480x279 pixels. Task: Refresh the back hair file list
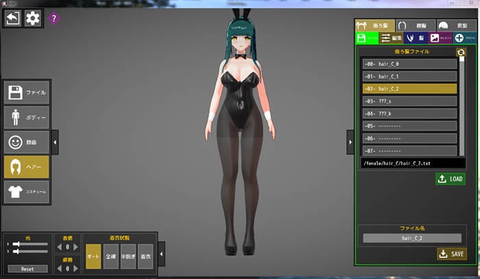[461, 52]
